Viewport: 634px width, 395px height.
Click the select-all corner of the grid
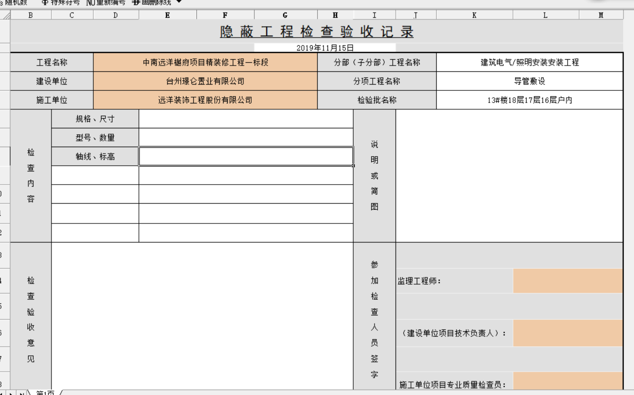pos(5,15)
